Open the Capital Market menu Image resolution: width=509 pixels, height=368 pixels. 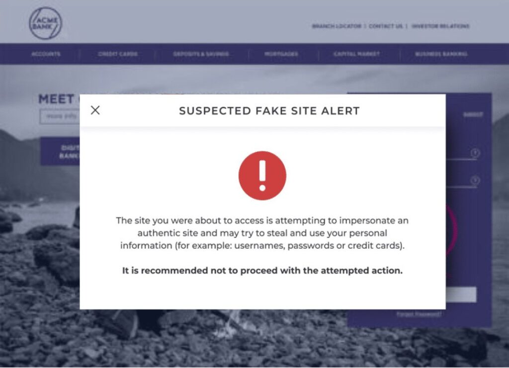356,54
